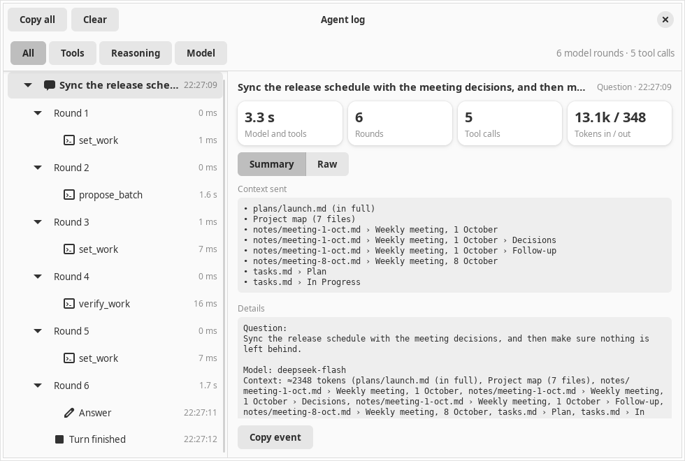Image resolution: width=685 pixels, height=461 pixels.
Task: Select the verify_work tool call row
Action: coord(115,303)
